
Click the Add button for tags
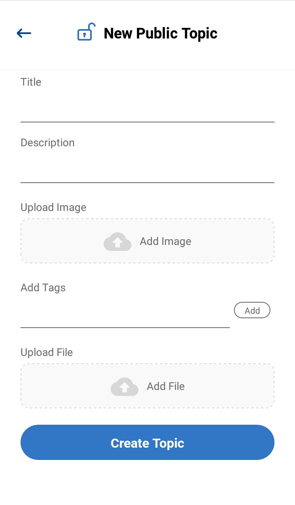252,310
